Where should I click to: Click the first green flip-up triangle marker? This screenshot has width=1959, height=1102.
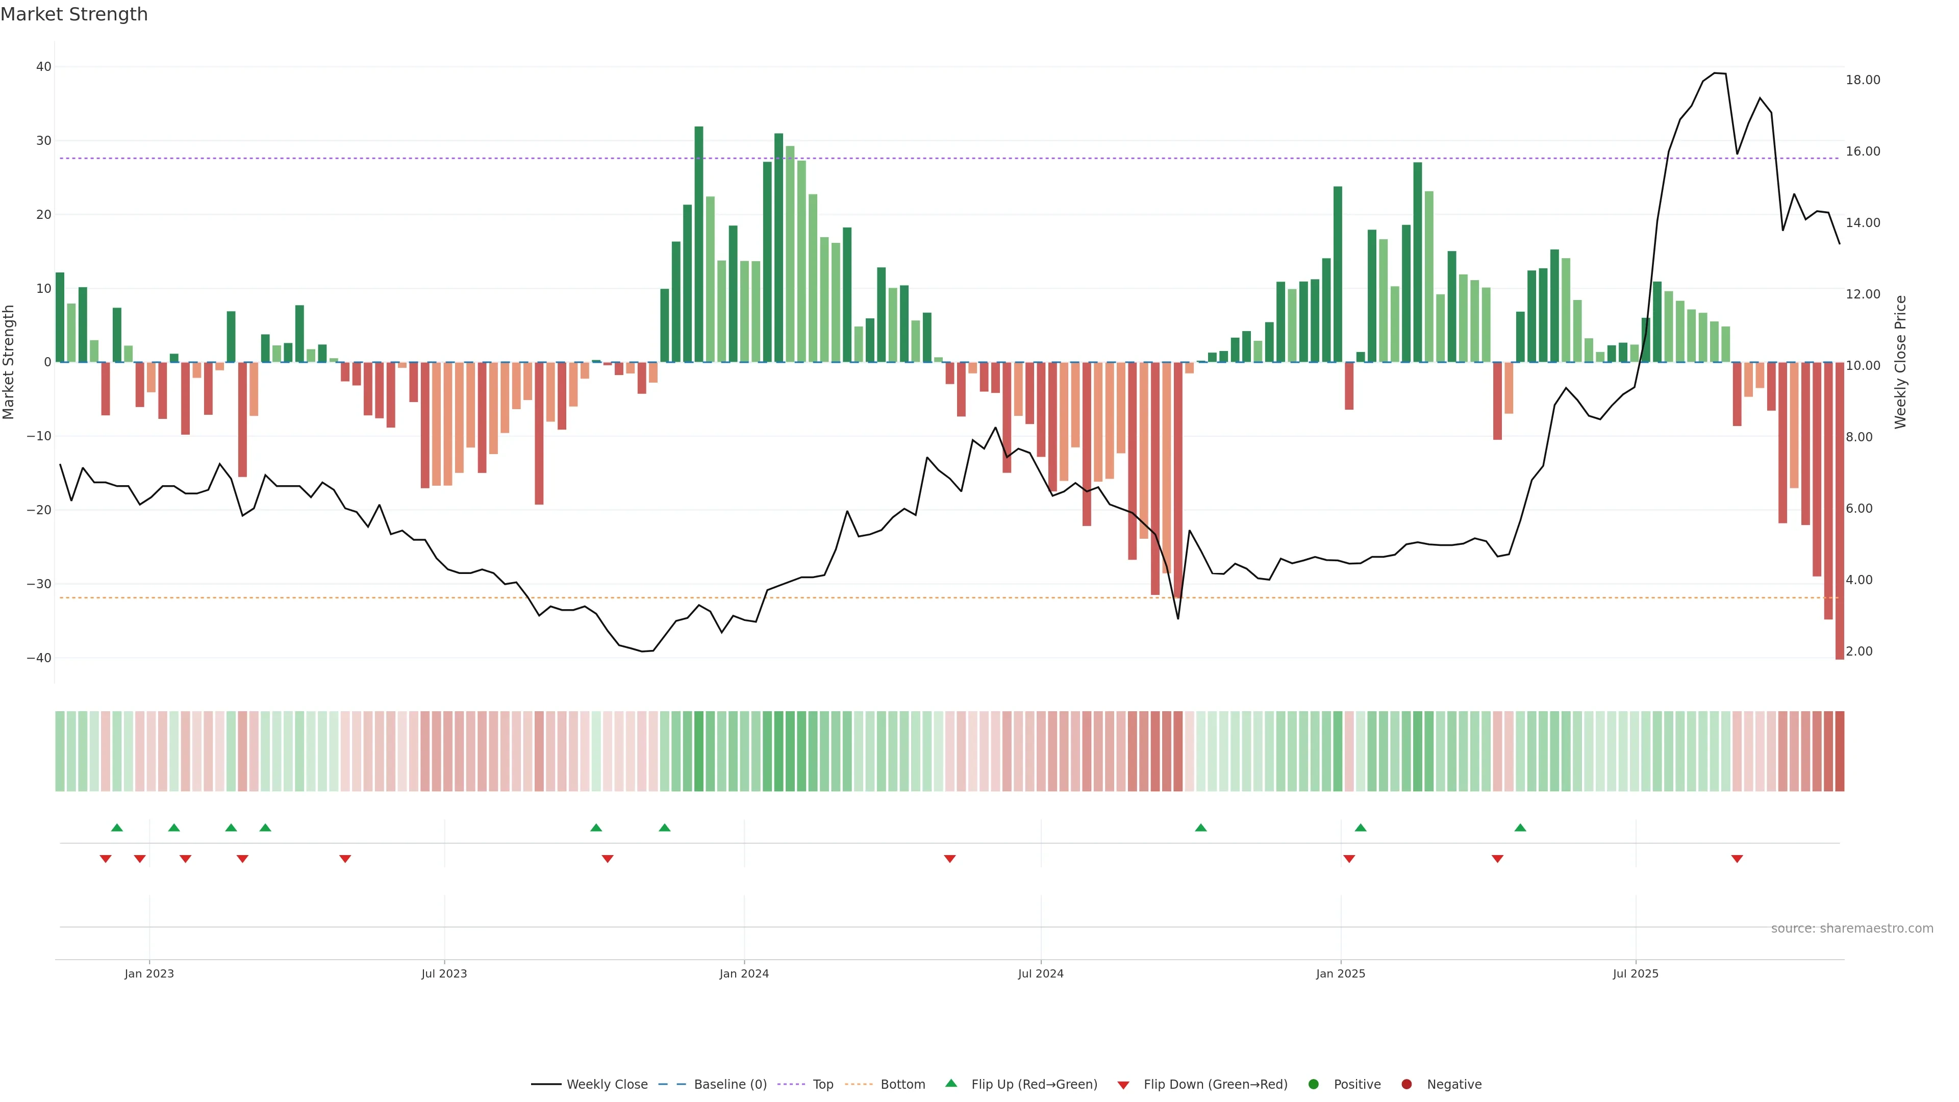[x=116, y=828]
